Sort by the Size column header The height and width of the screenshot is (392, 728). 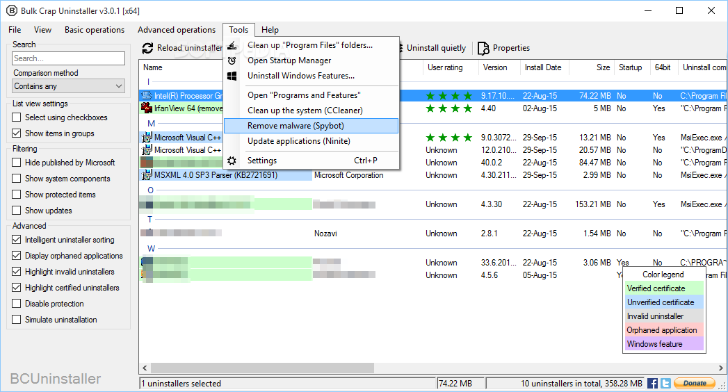point(591,67)
